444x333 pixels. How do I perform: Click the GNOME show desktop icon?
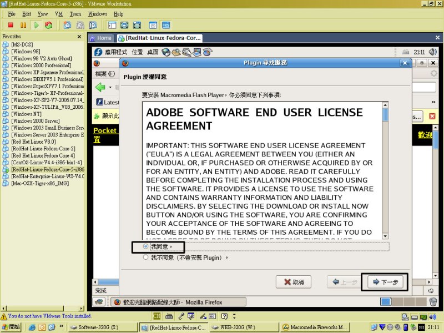(x=99, y=302)
